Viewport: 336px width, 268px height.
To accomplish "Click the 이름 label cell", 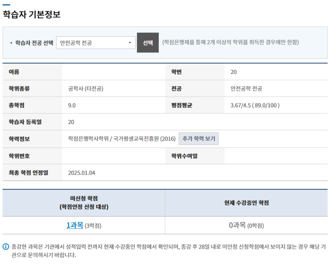I will [33, 72].
